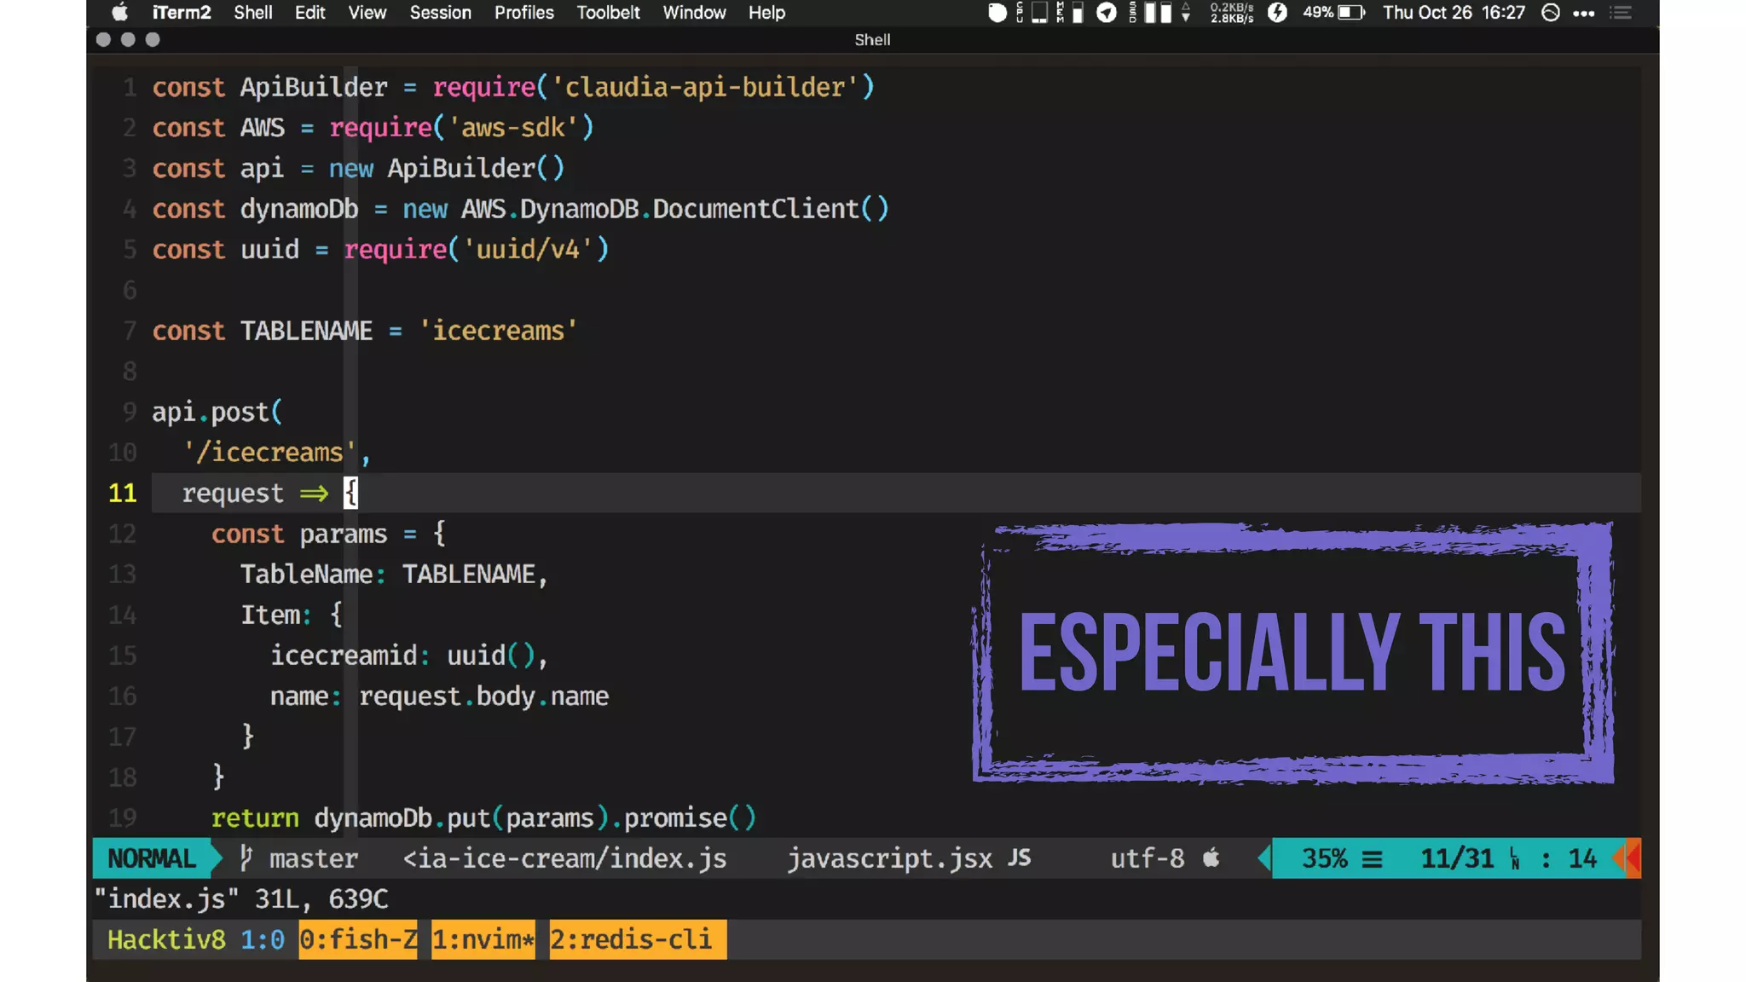The image size is (1746, 982).
Task: Click the master git branch indicator
Action: click(x=312, y=858)
